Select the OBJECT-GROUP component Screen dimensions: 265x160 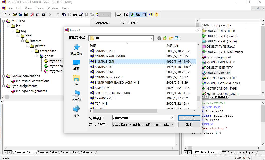(216, 73)
